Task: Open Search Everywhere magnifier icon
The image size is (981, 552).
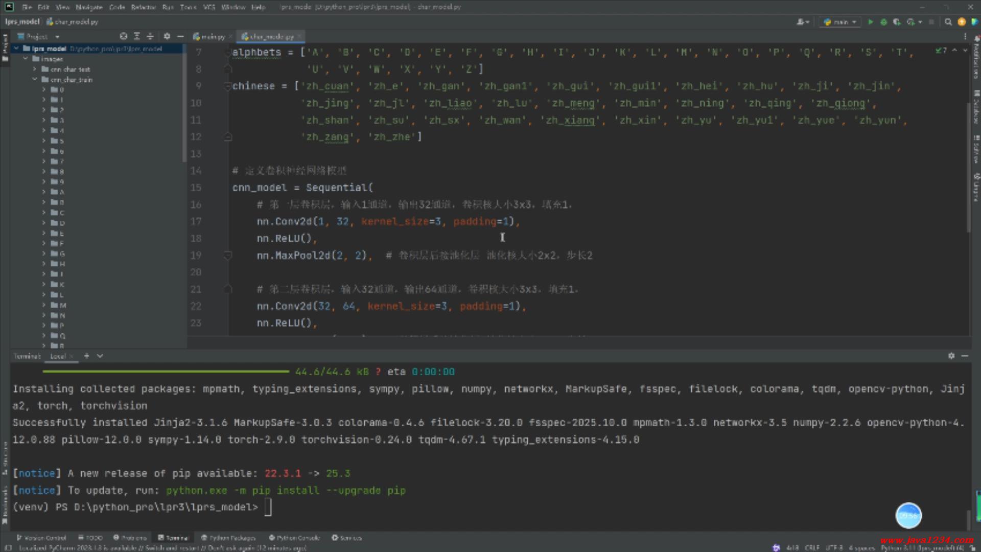Action: [x=948, y=22]
